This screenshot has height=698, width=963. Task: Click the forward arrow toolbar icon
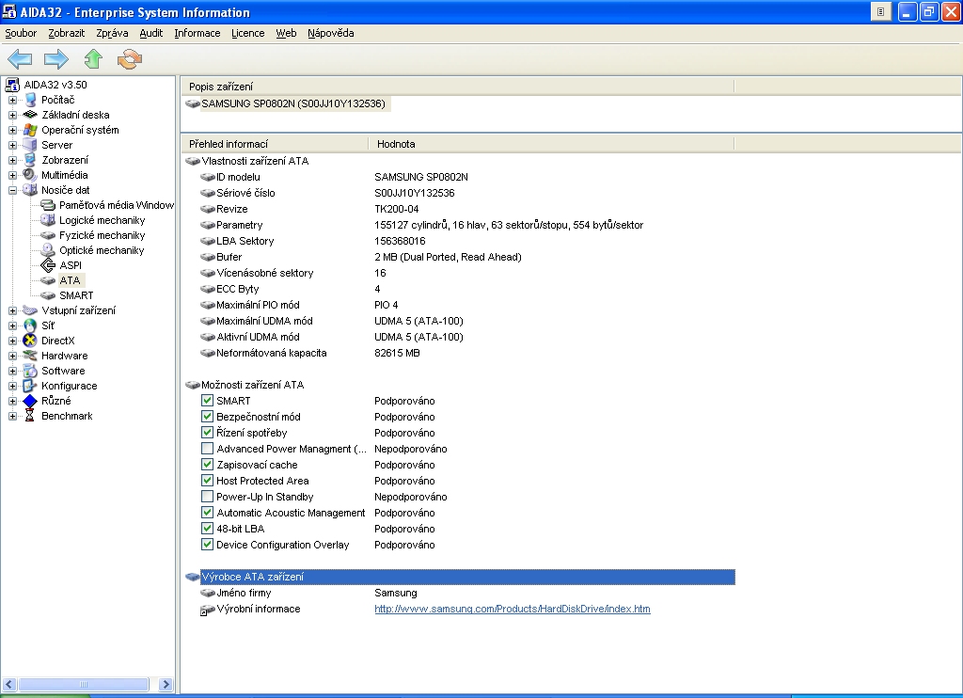(56, 60)
